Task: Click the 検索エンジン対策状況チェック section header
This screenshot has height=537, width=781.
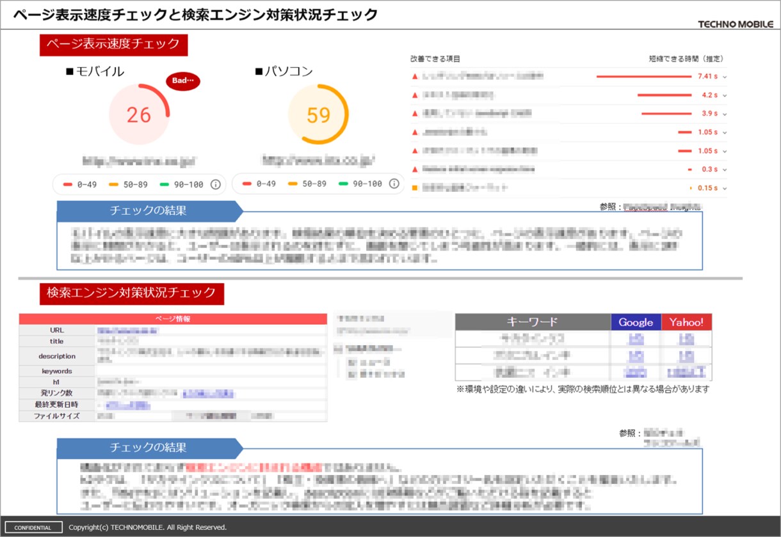Action: click(132, 293)
